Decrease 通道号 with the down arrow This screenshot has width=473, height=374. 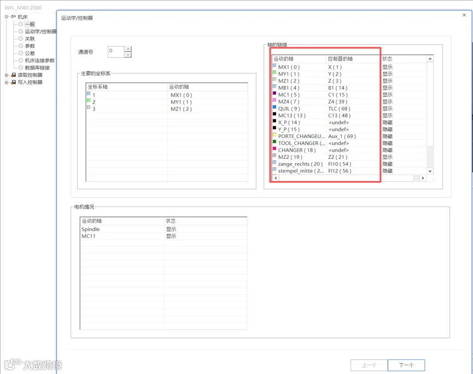128,55
